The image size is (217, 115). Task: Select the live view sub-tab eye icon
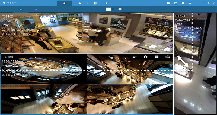21,9
